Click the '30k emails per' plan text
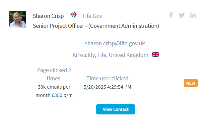The width and height of the screenshot is (206, 125). 54,87
